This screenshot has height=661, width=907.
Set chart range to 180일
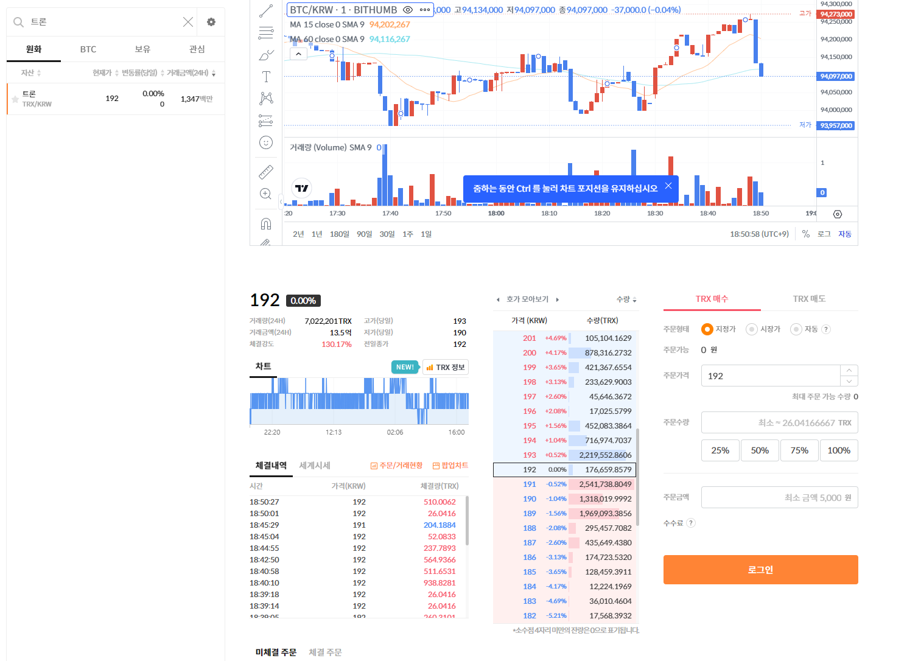pyautogui.click(x=340, y=234)
